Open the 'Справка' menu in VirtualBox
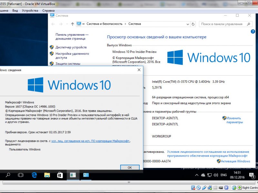The width and height of the screenshot is (258, 193). coord(48,11)
